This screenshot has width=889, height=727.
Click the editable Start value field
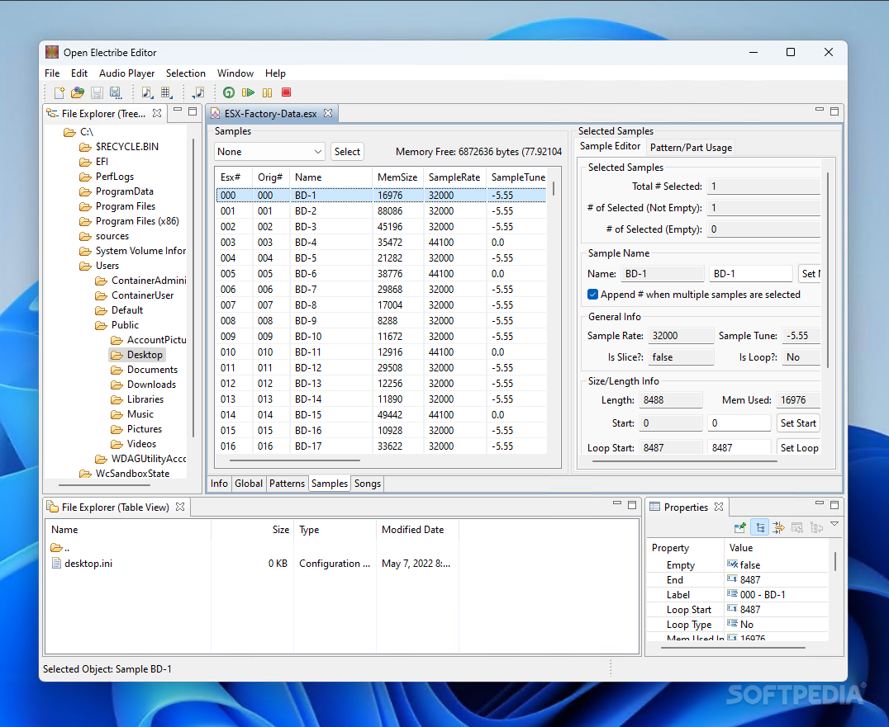[x=739, y=423]
